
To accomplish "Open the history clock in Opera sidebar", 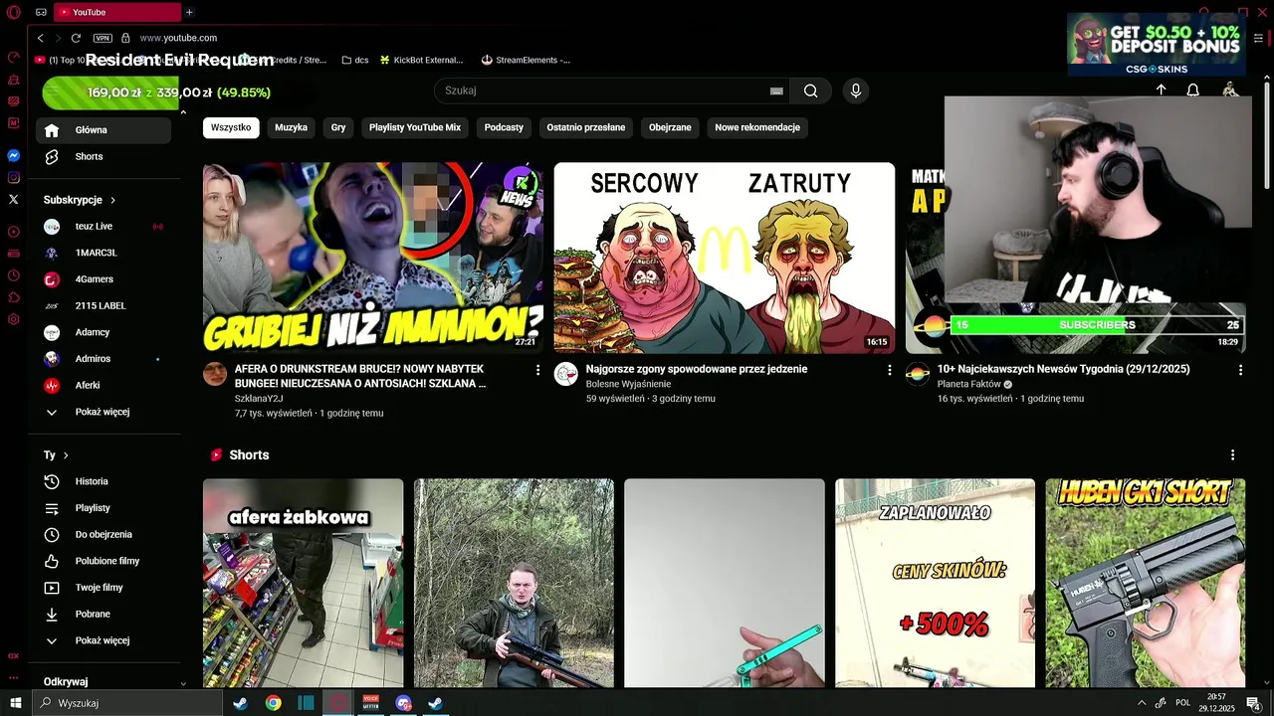I will (x=14, y=275).
